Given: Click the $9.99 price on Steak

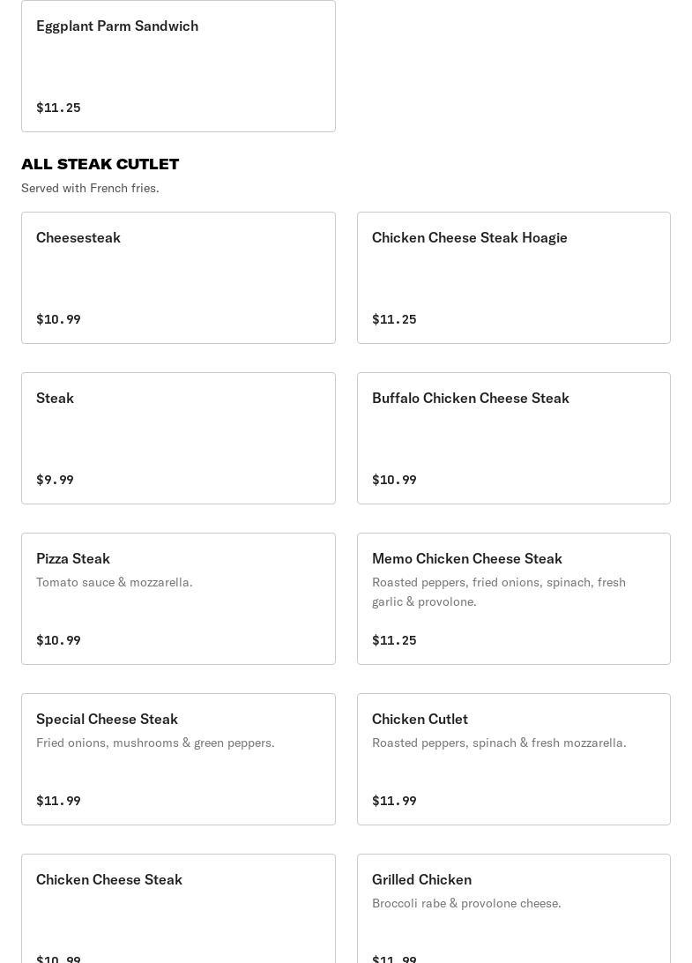Looking at the screenshot, I should pyautogui.click(x=55, y=480).
